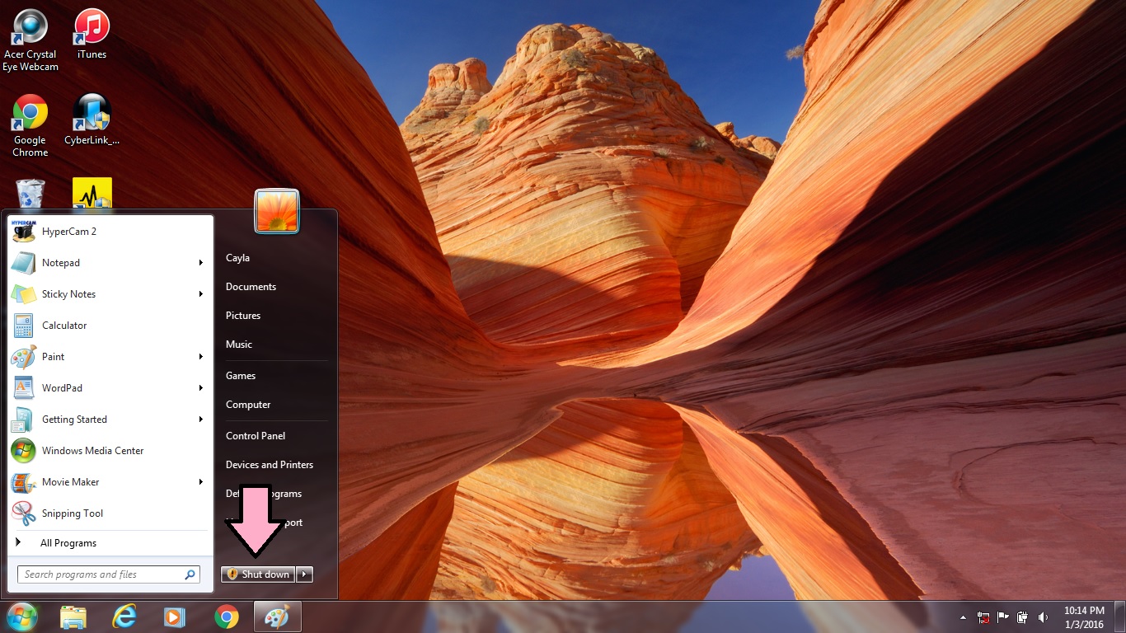
Task: Click the Search programs and files box
Action: pyautogui.click(x=108, y=574)
